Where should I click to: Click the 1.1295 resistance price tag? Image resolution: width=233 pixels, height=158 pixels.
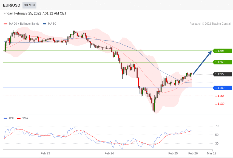pyautogui.click(x=223, y=51)
